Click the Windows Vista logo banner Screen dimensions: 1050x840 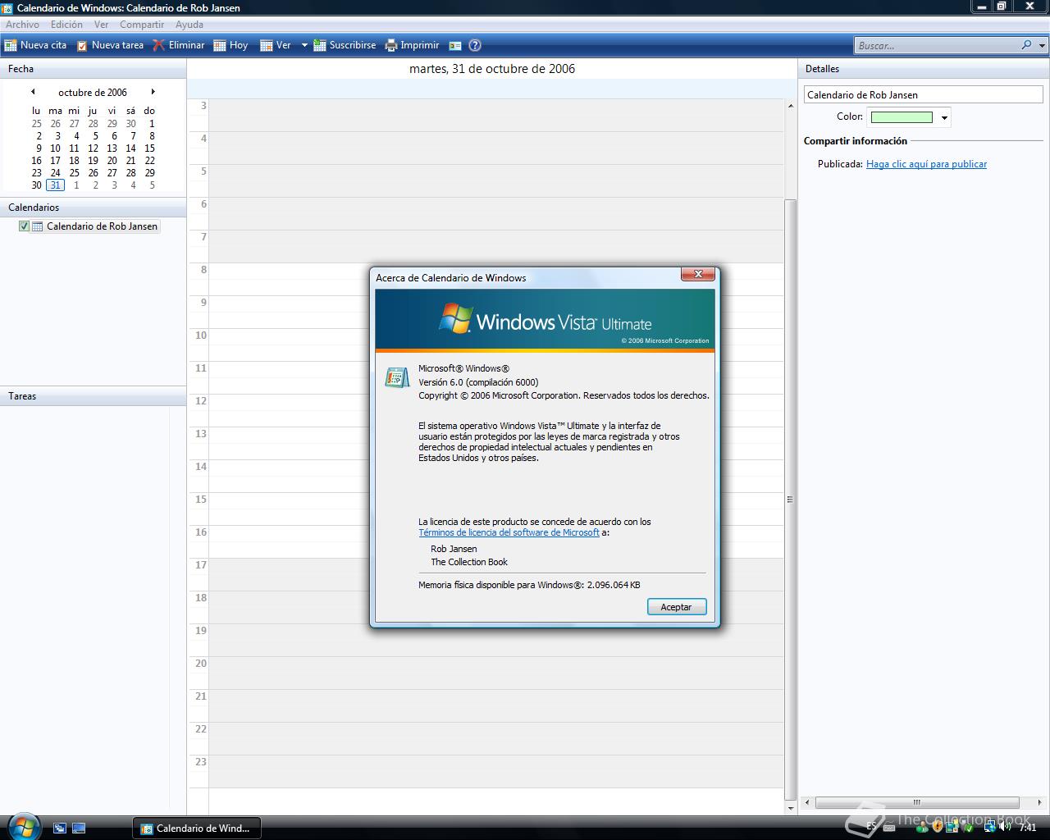[545, 321]
